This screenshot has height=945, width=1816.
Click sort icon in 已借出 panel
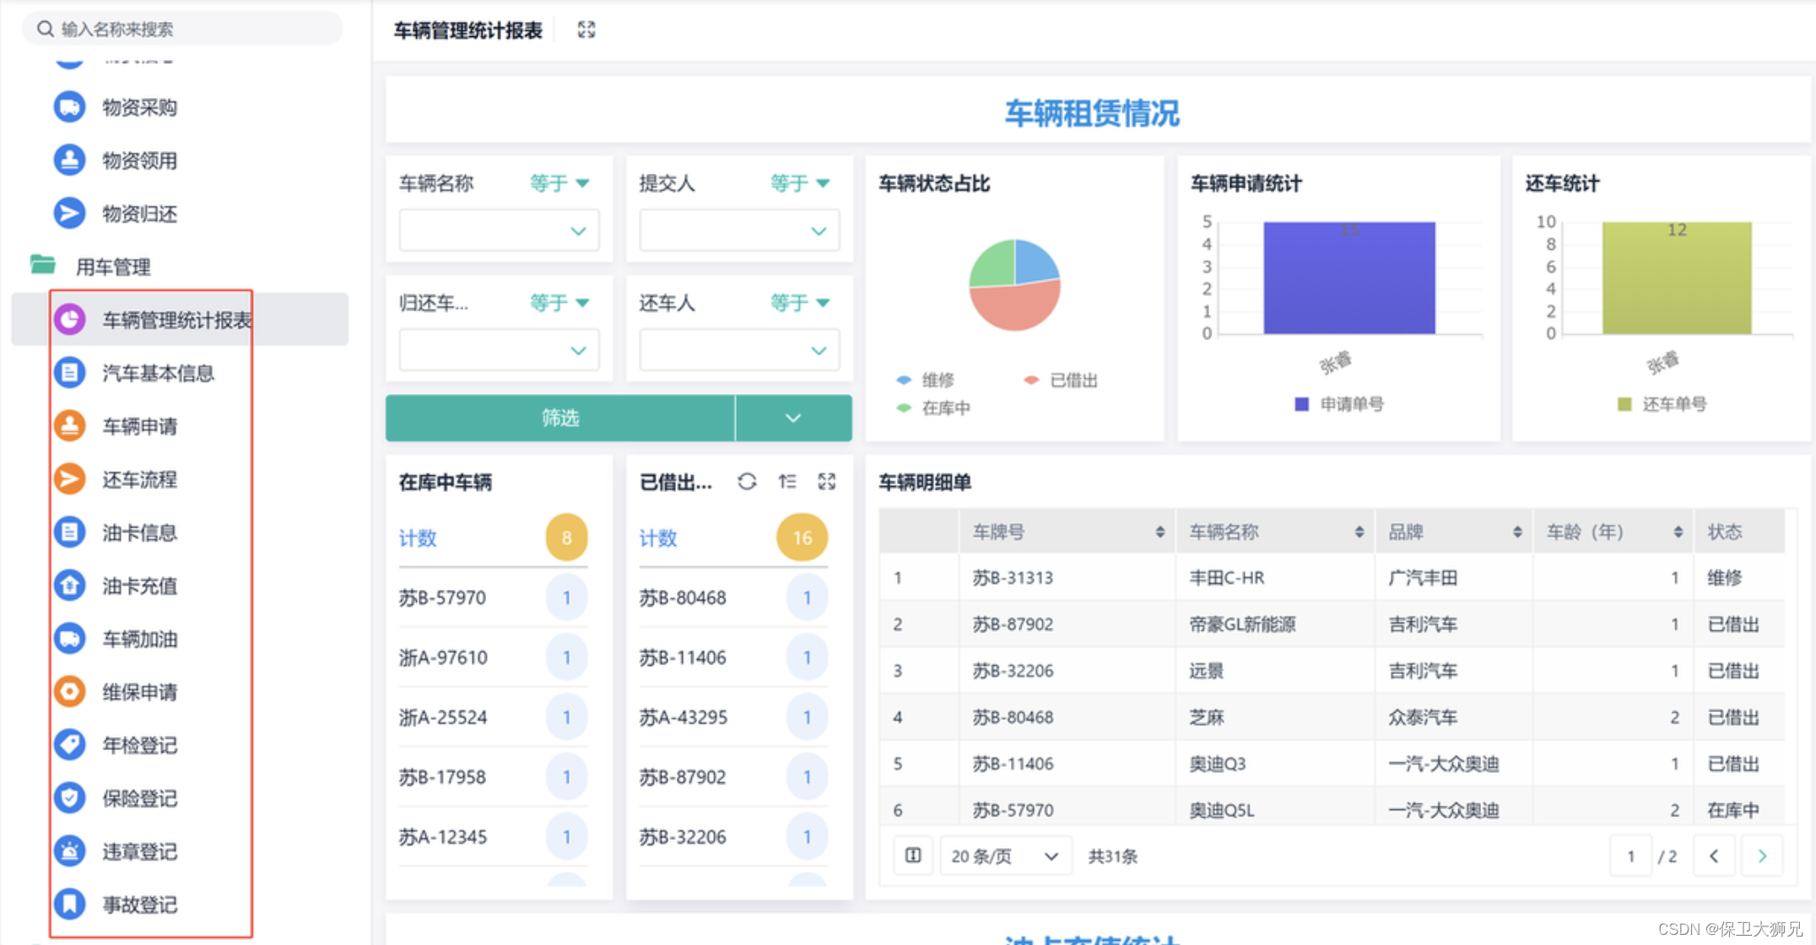pyautogui.click(x=787, y=482)
